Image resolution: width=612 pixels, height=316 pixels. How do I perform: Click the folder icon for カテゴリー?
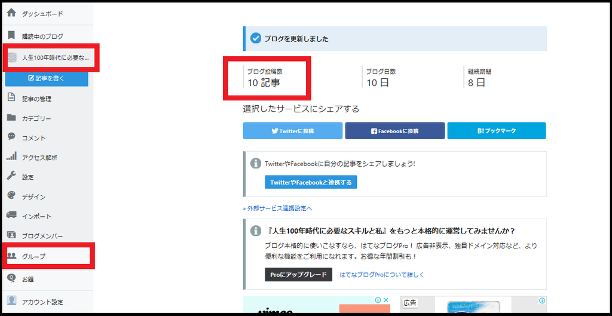click(x=12, y=118)
